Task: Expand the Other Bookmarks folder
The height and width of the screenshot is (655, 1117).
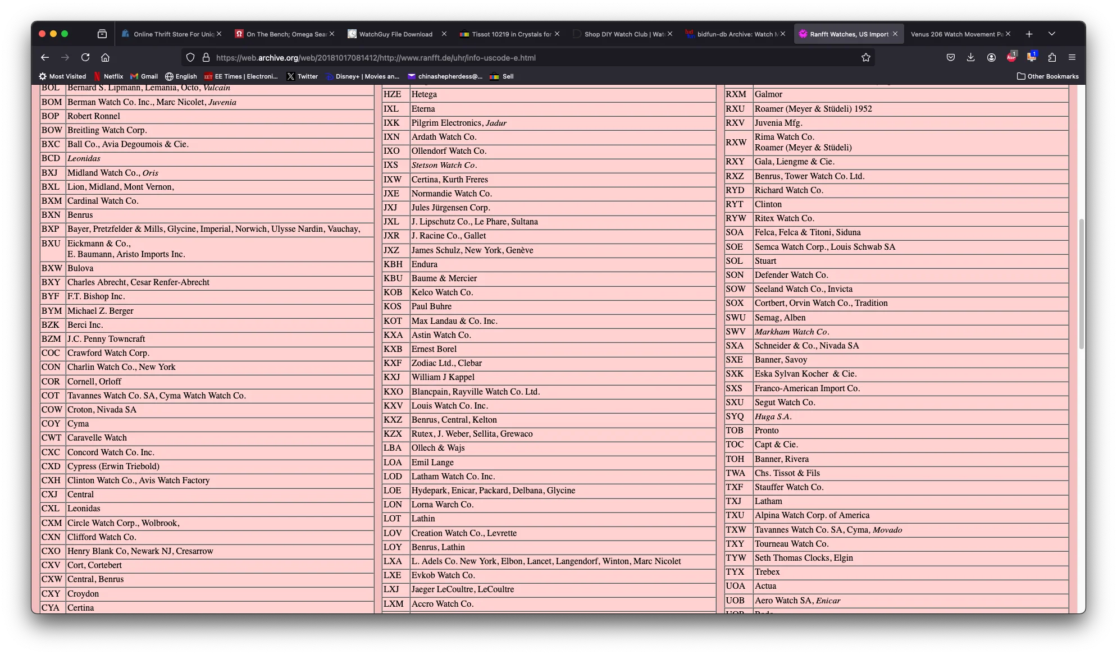Action: tap(1047, 76)
